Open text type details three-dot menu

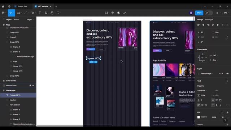click(x=227, y=105)
